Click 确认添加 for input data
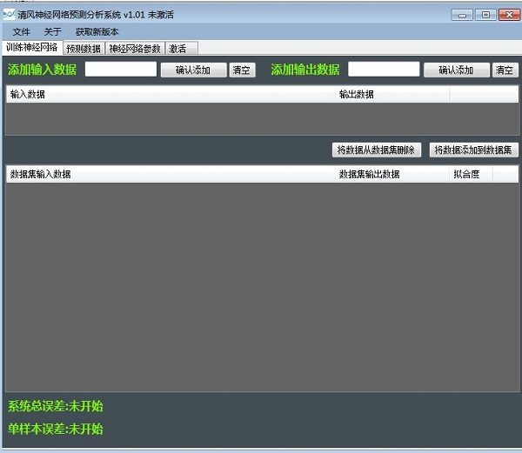Viewport: 522px width, 453px height. tap(193, 70)
